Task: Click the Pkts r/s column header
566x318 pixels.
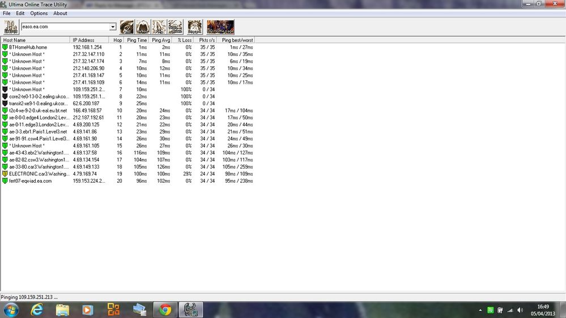Action: pos(206,40)
